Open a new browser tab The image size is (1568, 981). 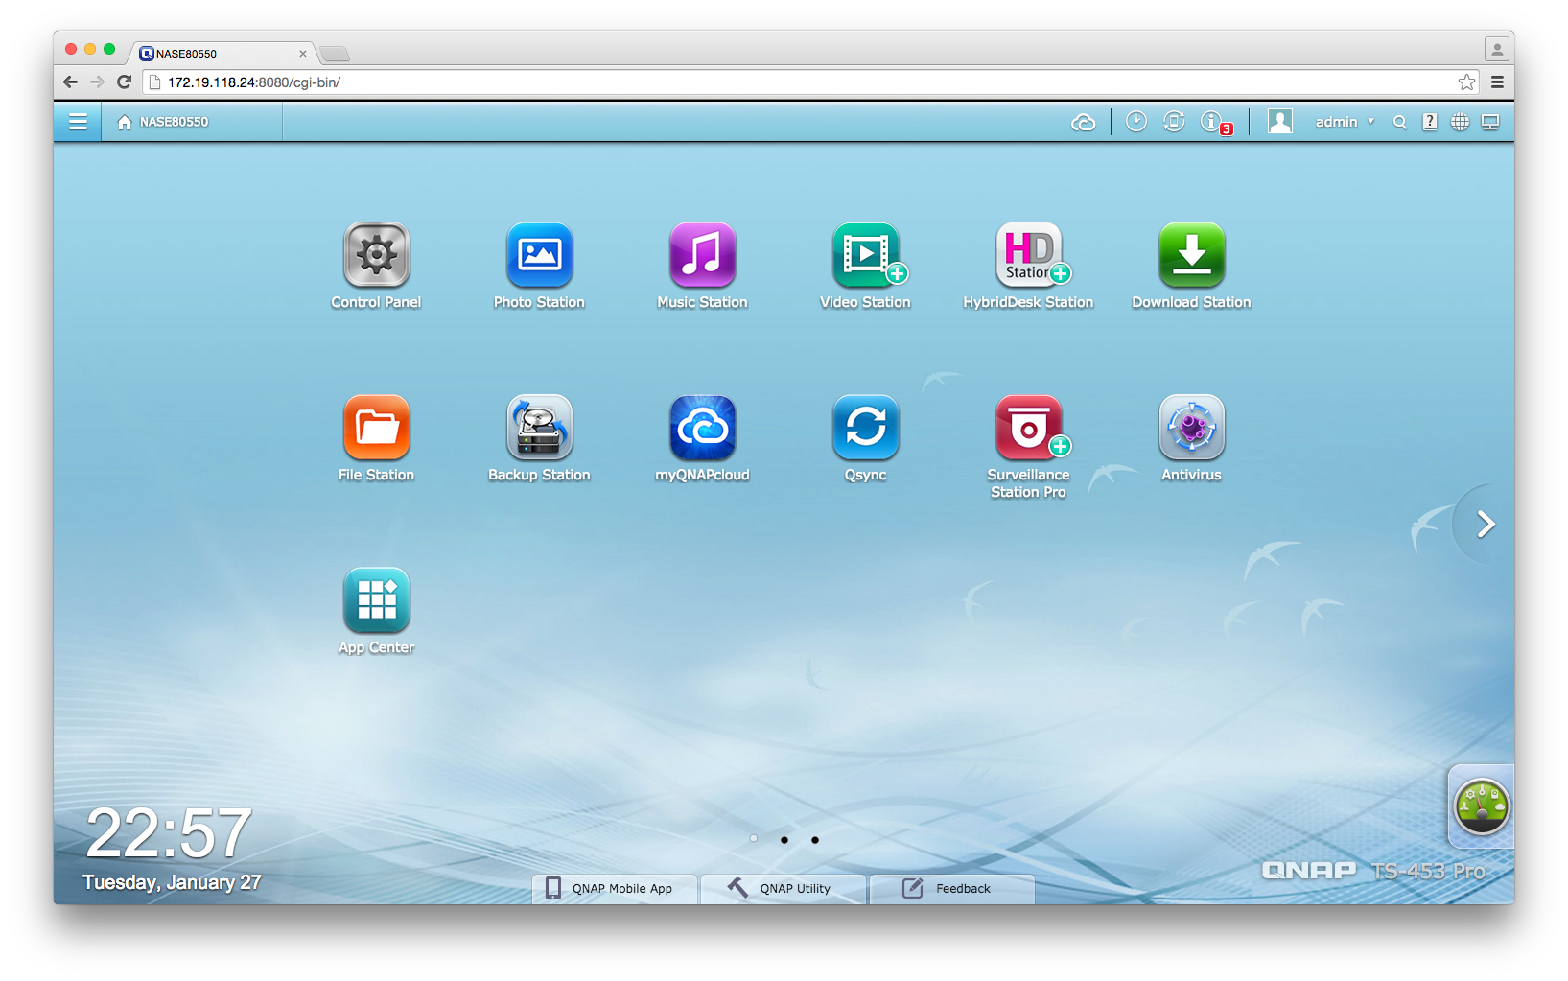[335, 54]
